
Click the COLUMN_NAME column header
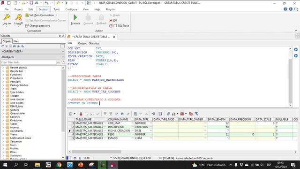(120, 119)
